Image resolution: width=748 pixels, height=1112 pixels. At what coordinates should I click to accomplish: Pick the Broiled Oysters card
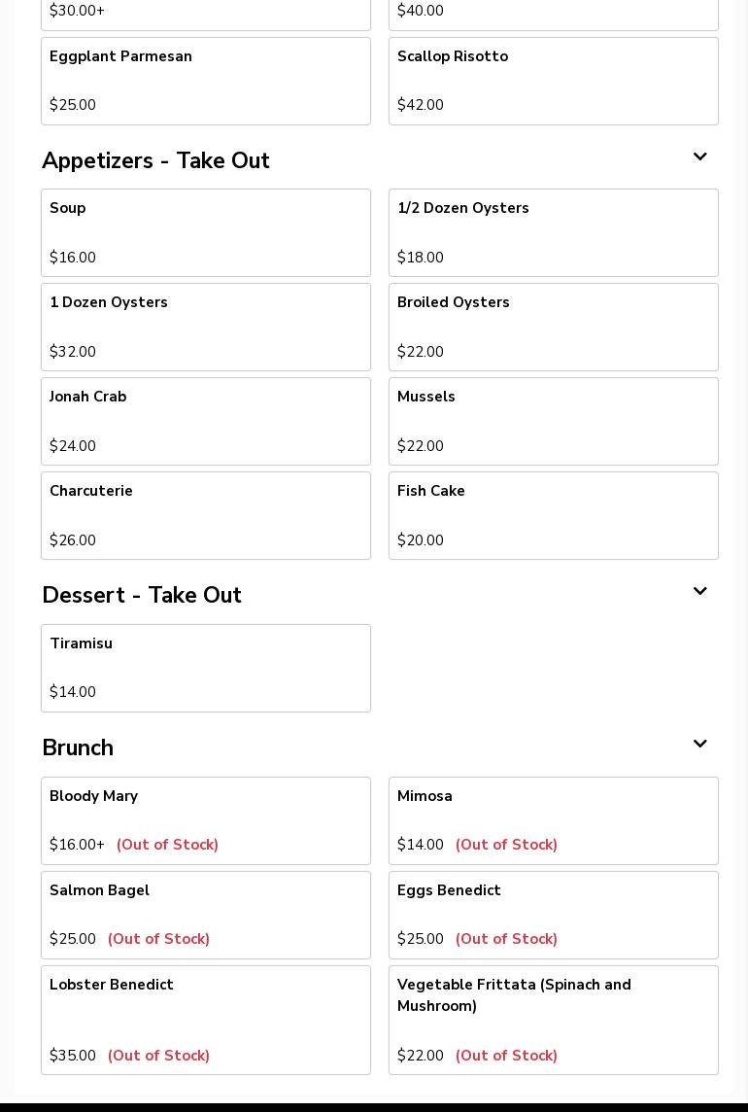554,328
